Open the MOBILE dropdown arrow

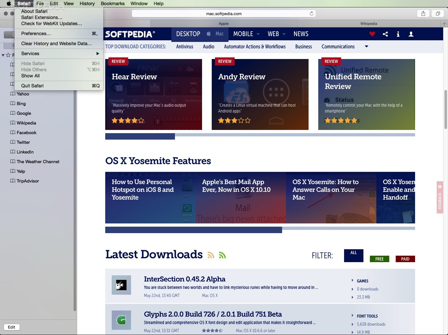pos(258,34)
